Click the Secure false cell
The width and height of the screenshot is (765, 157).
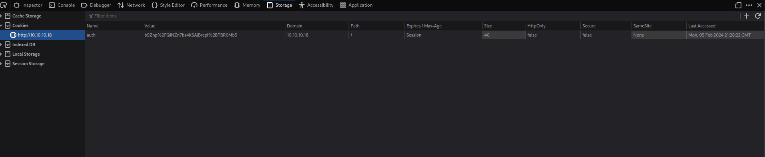[x=606, y=35]
